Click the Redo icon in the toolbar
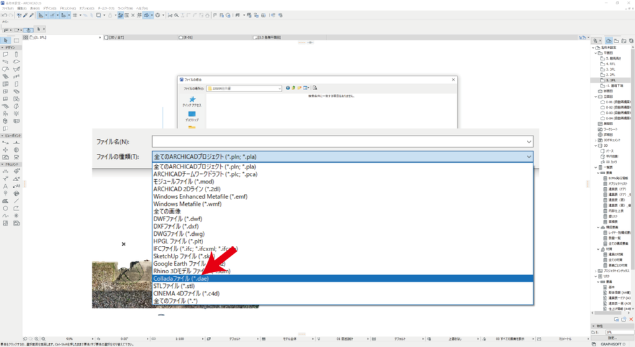The width and height of the screenshot is (635, 347). pos(11,15)
